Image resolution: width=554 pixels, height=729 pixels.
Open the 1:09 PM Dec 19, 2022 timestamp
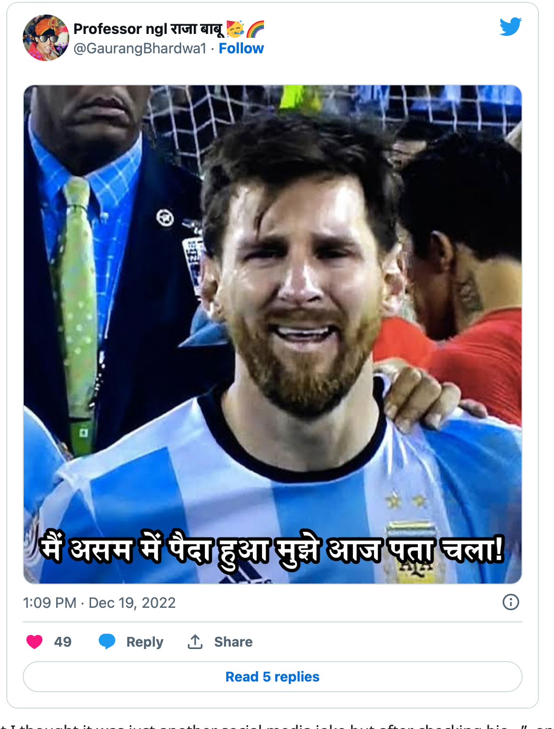click(x=99, y=602)
